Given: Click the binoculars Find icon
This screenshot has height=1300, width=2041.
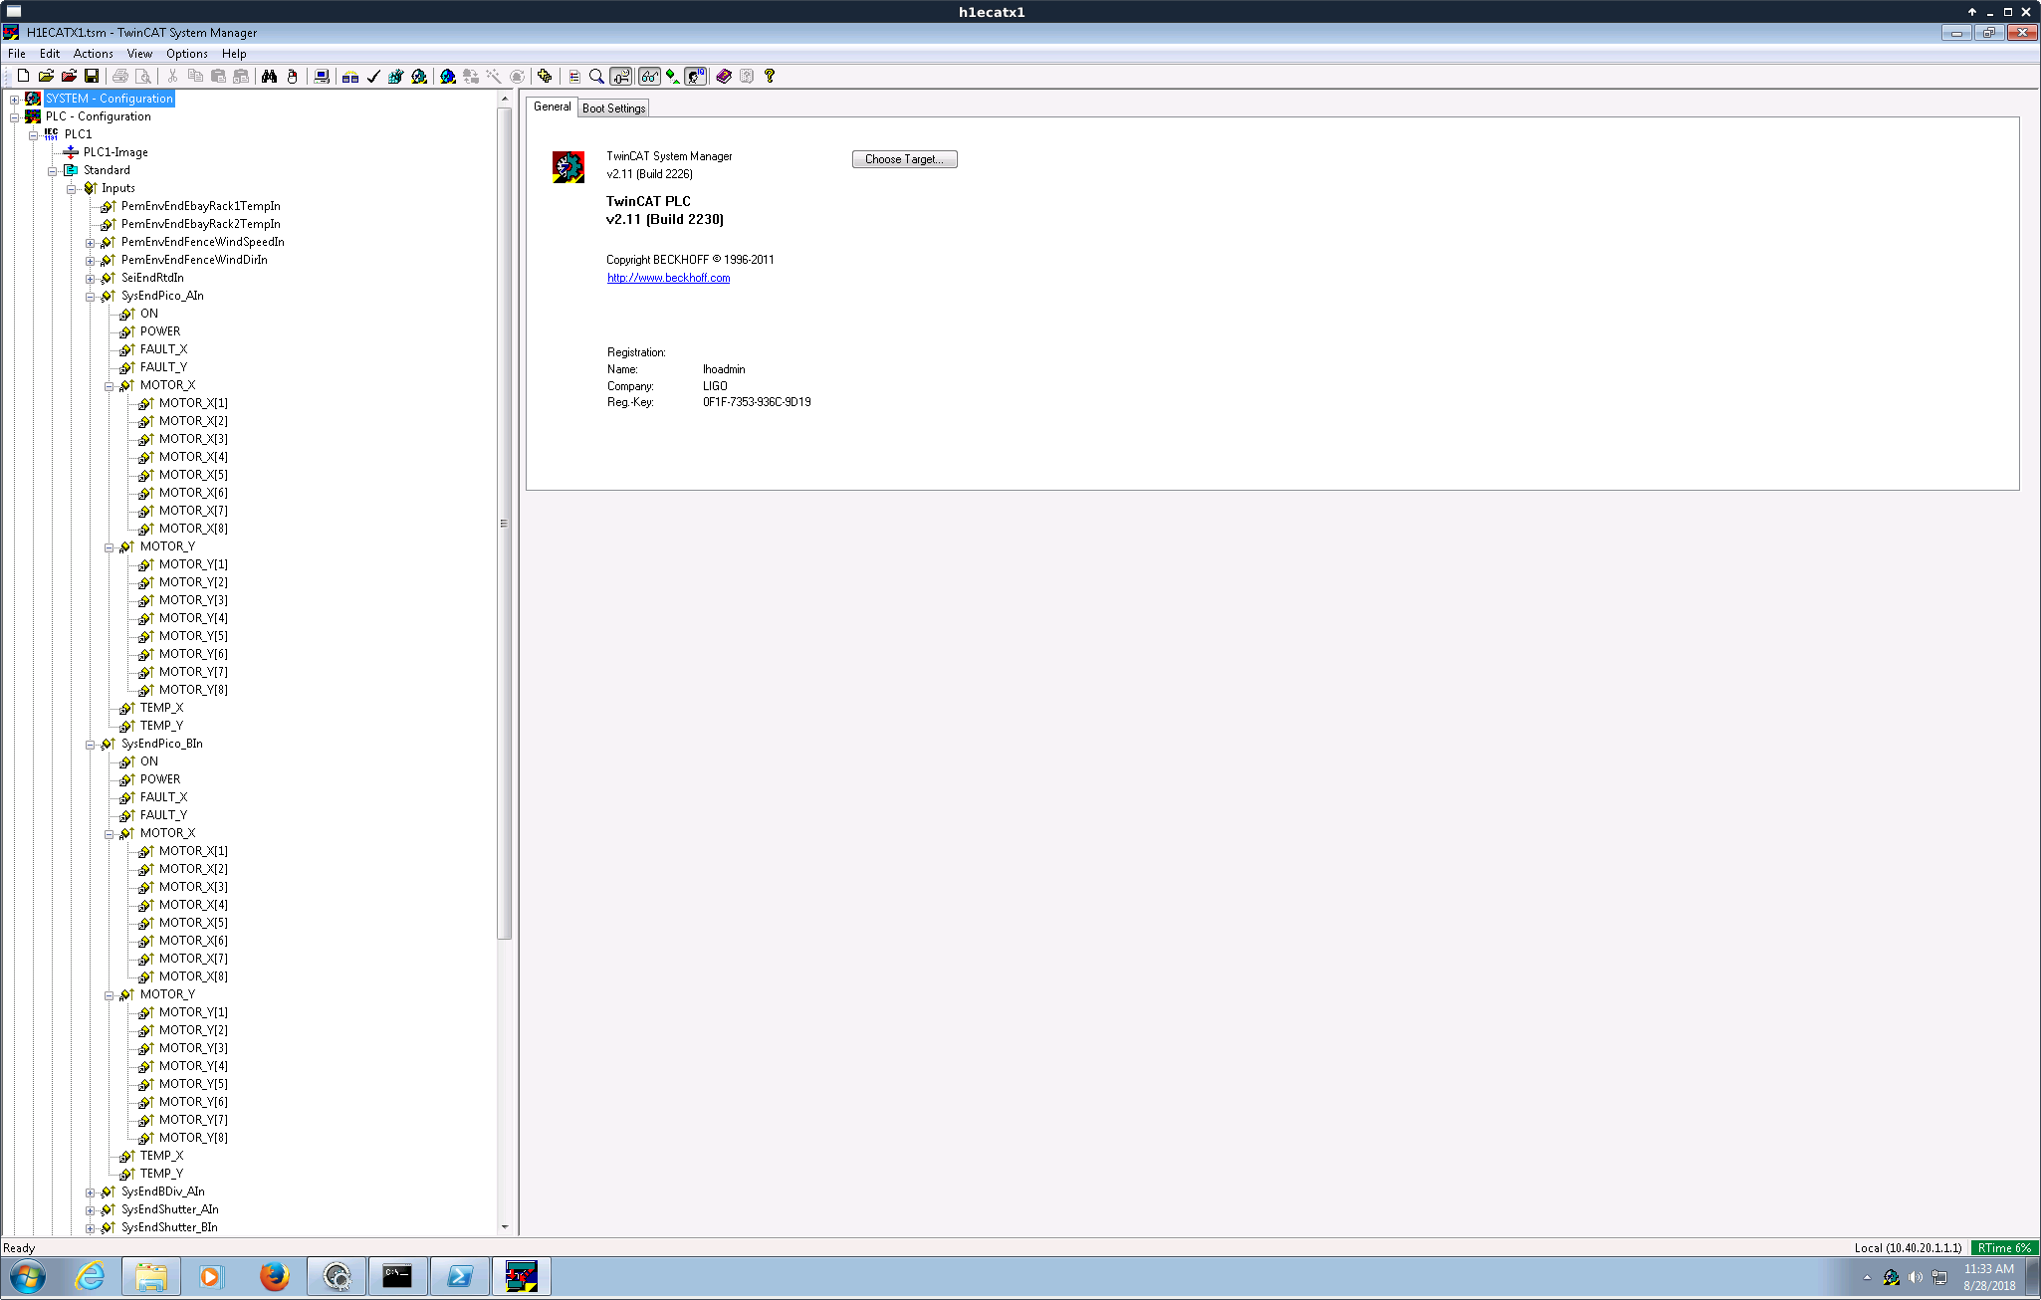Looking at the screenshot, I should tap(269, 76).
